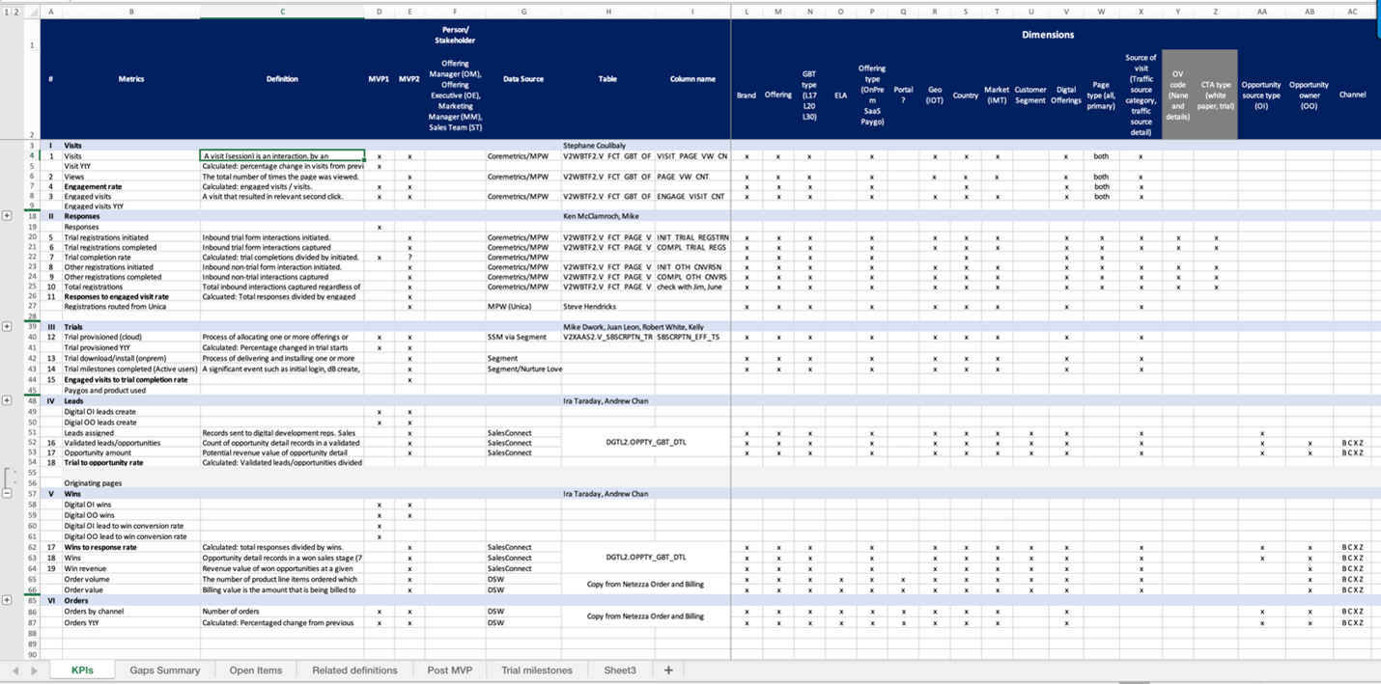Viewport: 1381px width, 684px height.
Task: Click the Geo (IOT) header cell
Action: (935, 95)
